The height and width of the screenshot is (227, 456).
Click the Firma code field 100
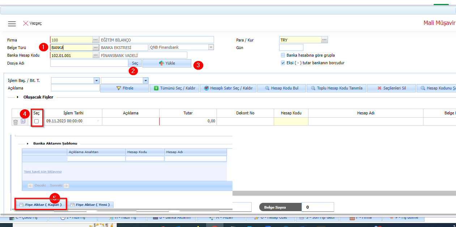point(71,40)
